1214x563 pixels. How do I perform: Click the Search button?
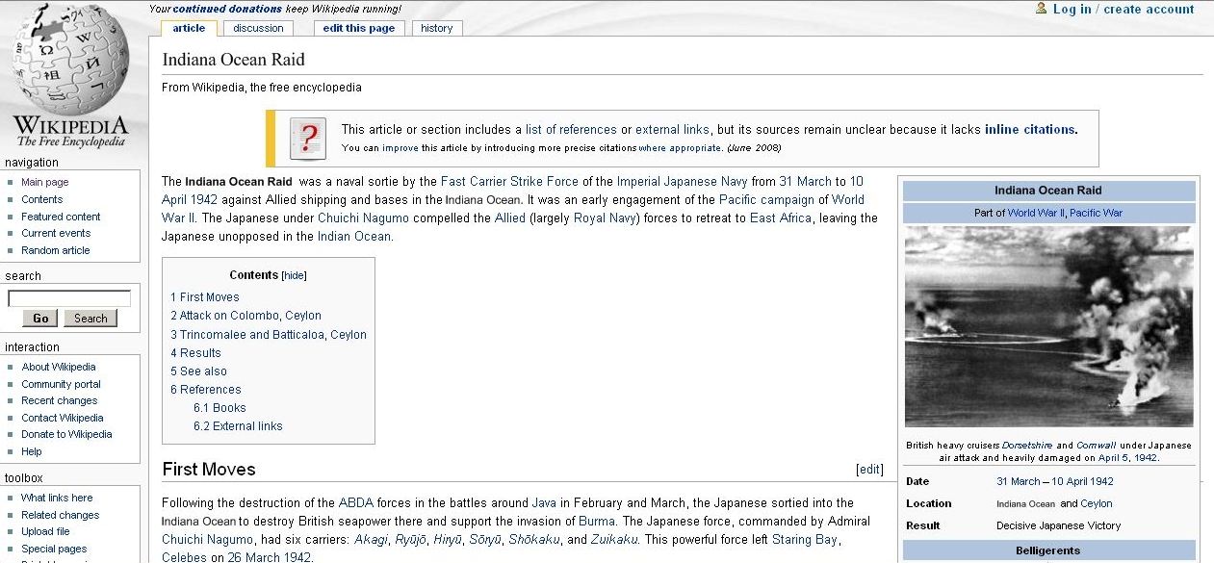pyautogui.click(x=90, y=319)
